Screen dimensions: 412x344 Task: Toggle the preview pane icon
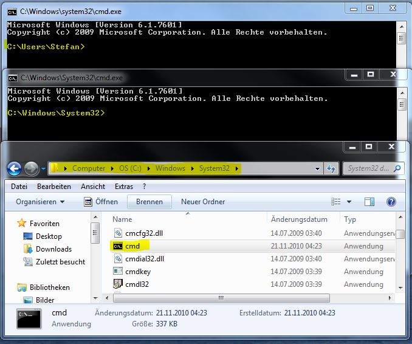click(369, 202)
